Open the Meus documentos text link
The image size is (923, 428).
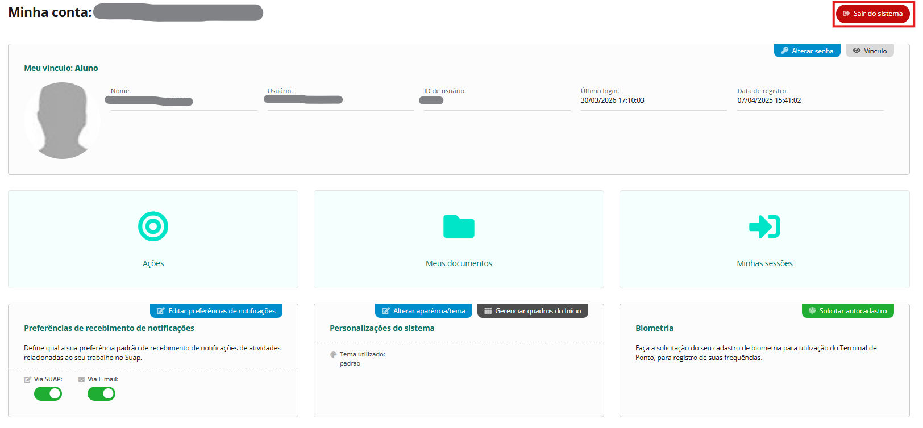click(459, 263)
